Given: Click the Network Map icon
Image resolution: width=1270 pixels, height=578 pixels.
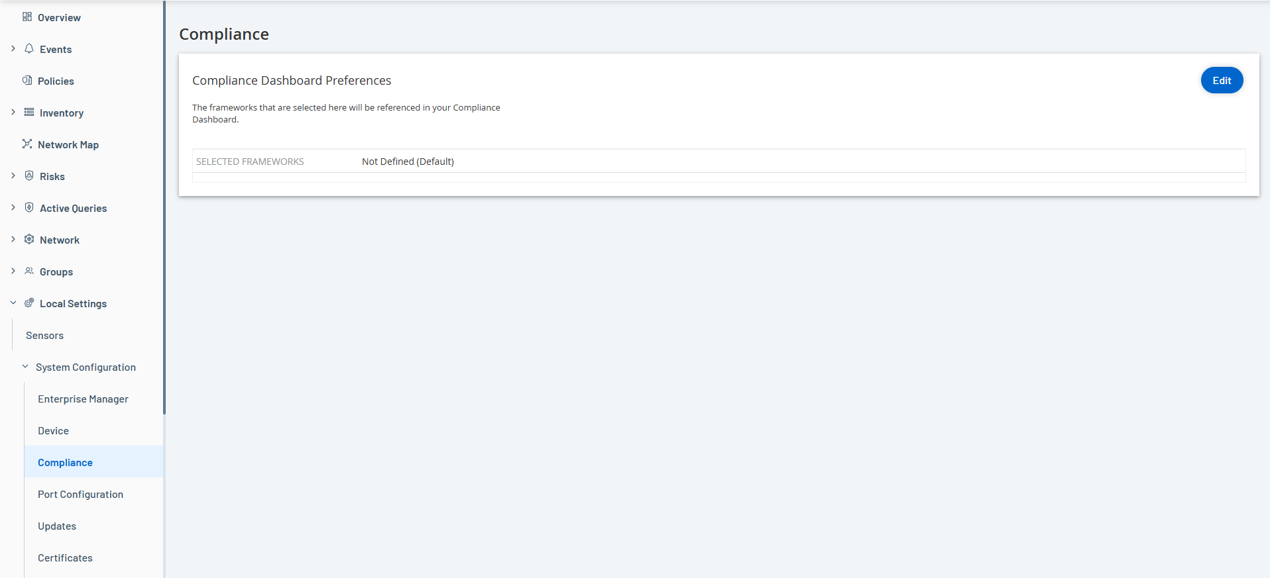Looking at the screenshot, I should (x=27, y=144).
